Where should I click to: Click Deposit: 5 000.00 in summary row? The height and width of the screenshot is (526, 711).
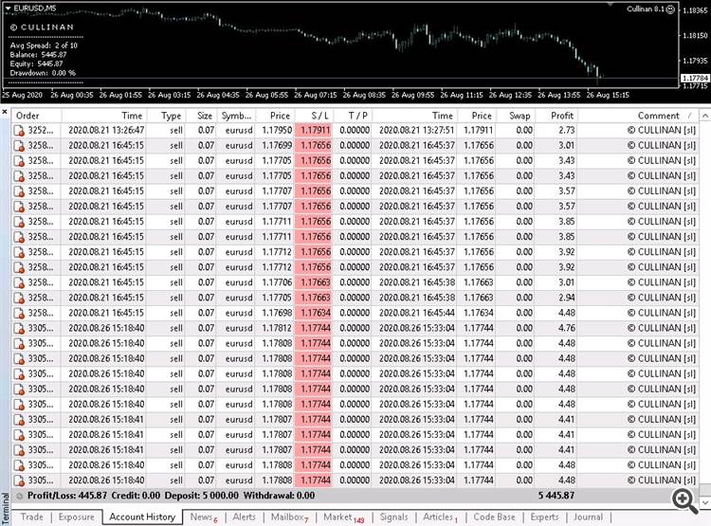(201, 496)
